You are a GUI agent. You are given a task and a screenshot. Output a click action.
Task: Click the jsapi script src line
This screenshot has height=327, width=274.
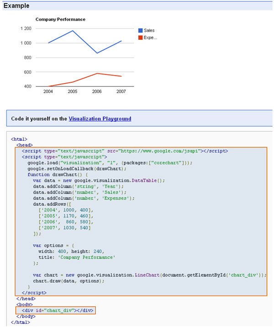click(x=125, y=151)
